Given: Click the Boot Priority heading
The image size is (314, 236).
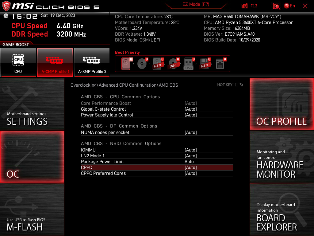Looking at the screenshot, I should [127, 52].
